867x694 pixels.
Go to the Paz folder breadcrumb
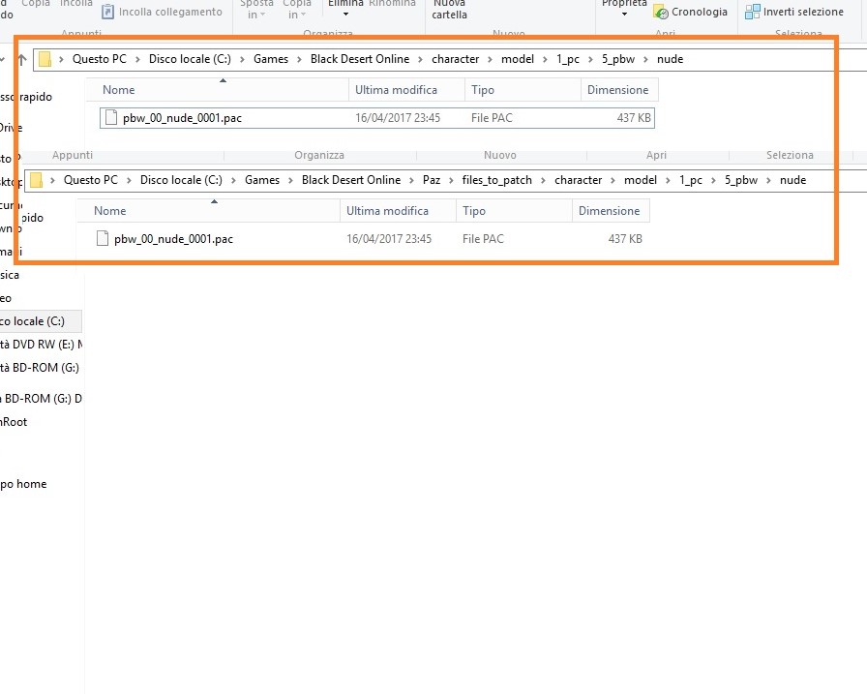(x=431, y=180)
